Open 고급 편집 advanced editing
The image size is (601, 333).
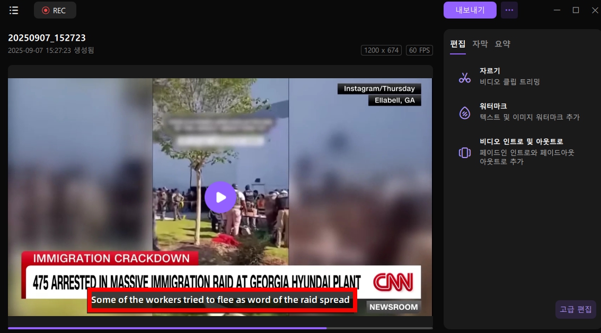pos(576,309)
